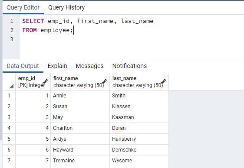This screenshot has height=168, width=244.
Task: Click the cell containing Annie
Action: (x=80, y=96)
